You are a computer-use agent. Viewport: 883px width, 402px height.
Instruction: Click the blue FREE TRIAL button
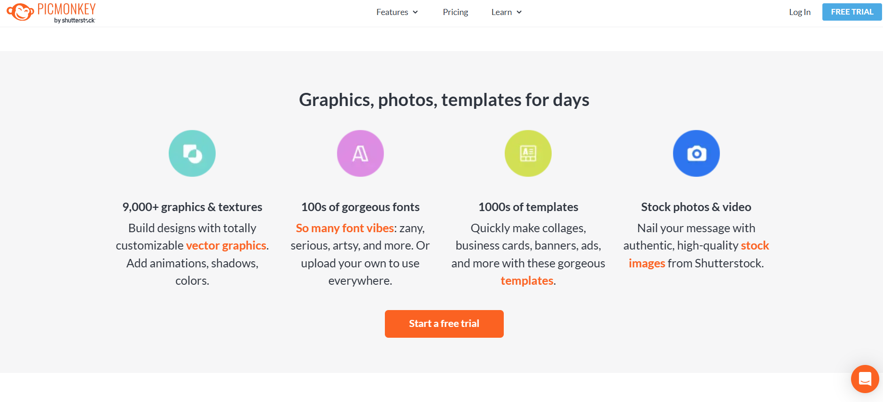click(852, 12)
